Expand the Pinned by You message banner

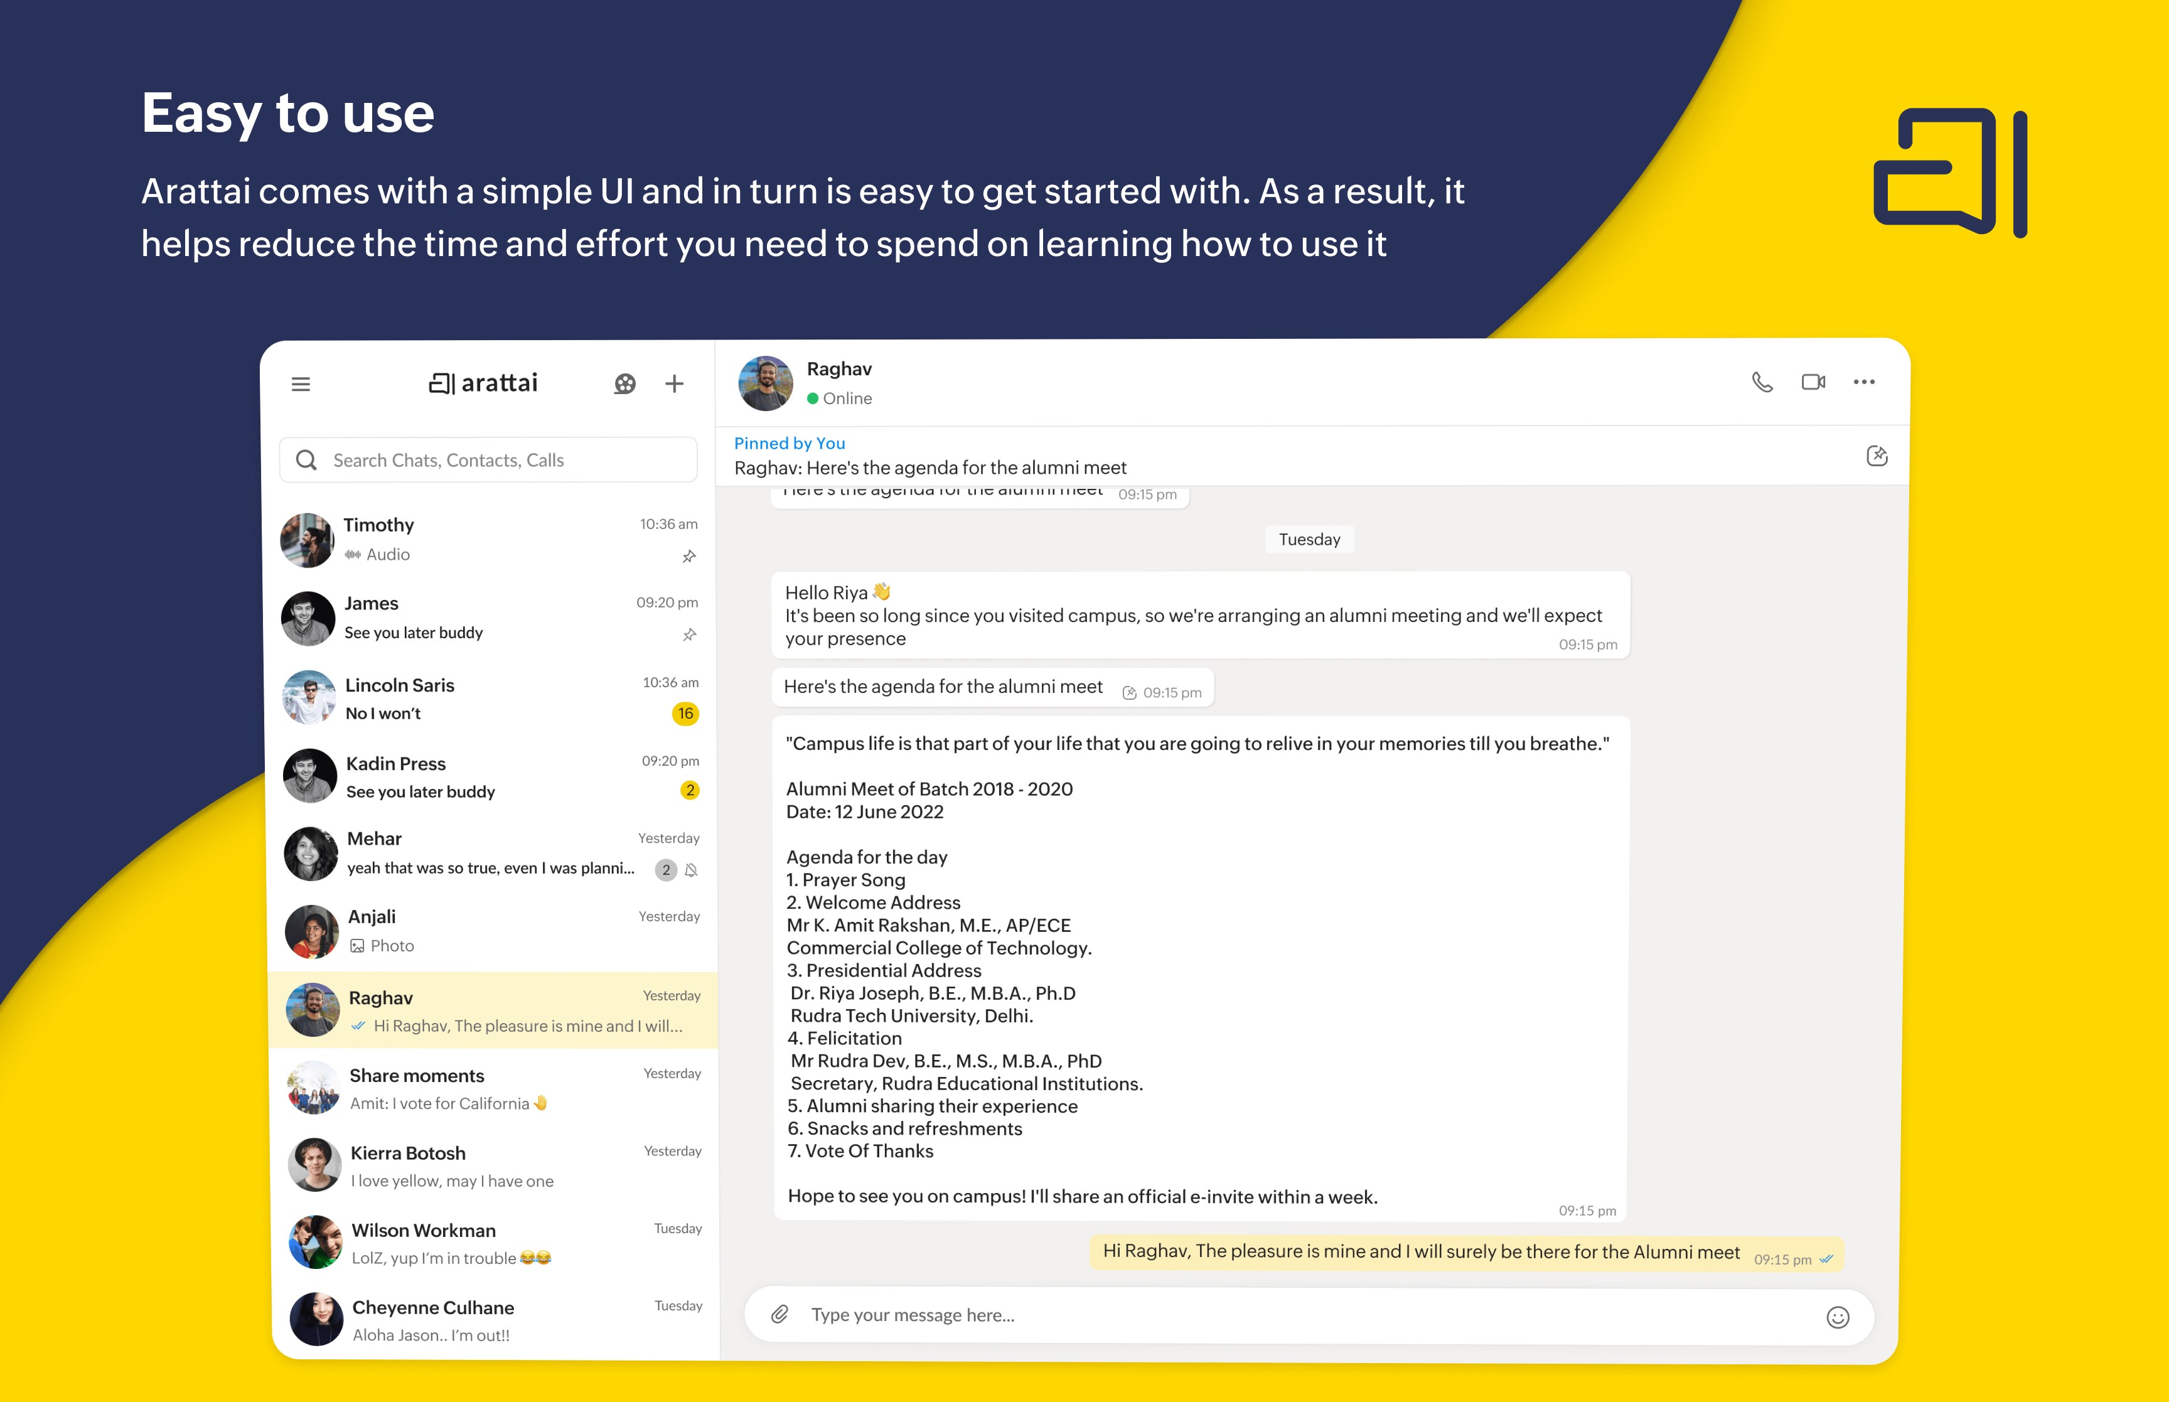tap(930, 467)
